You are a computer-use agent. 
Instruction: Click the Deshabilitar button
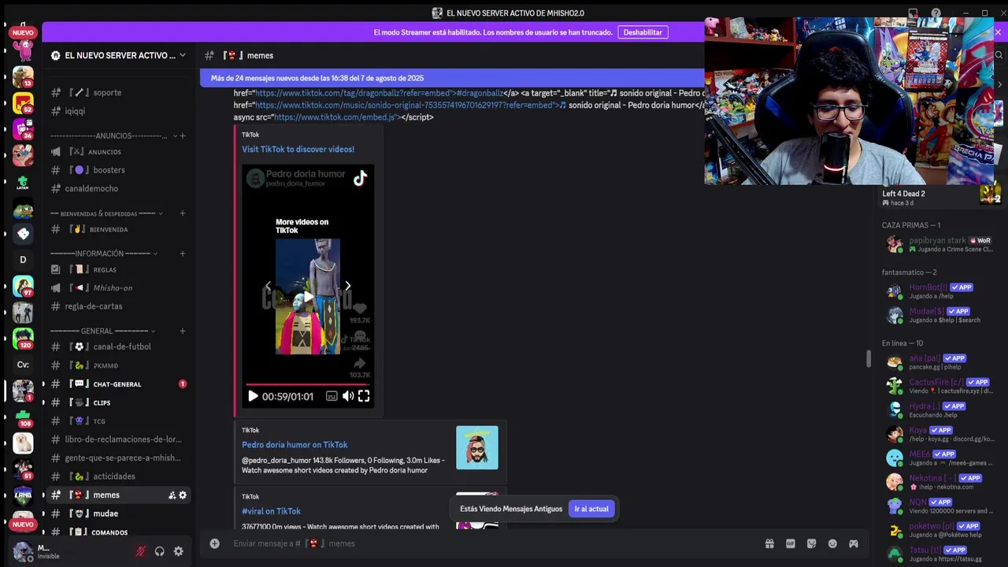tap(643, 32)
